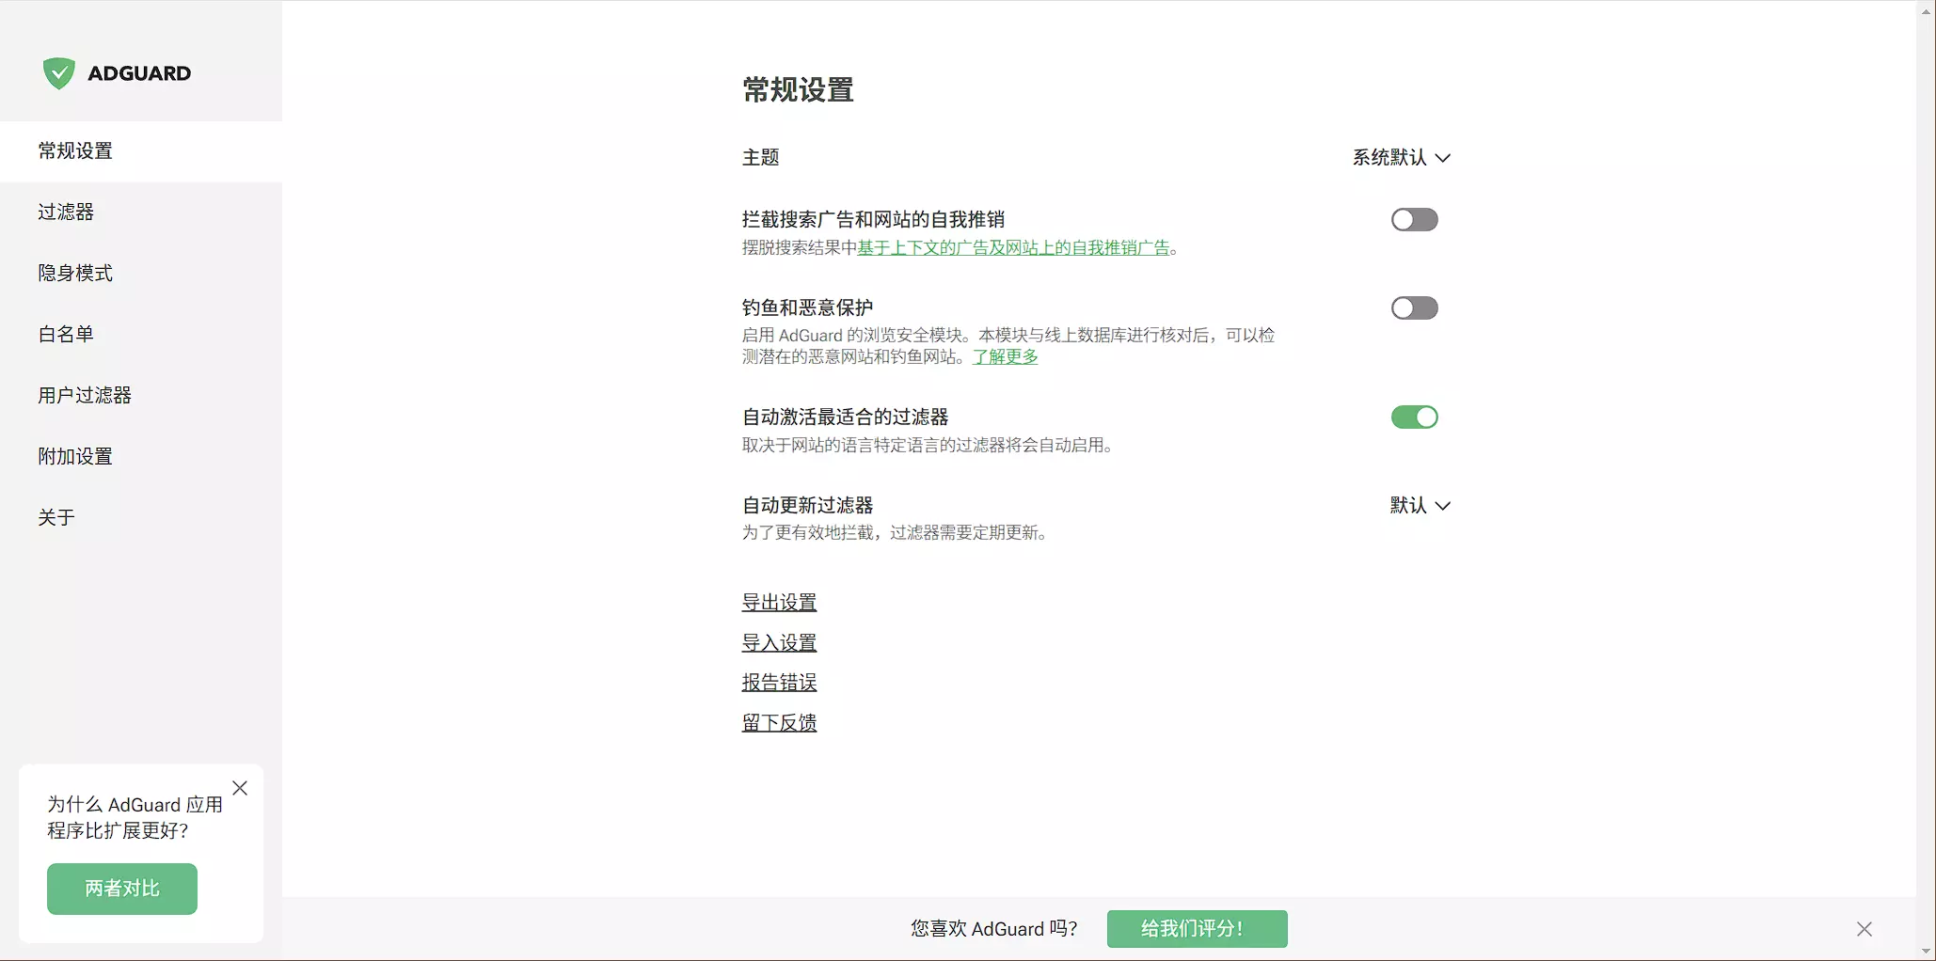Turn on 钓鱼和恶意保护 switch
The width and height of the screenshot is (1936, 961).
[x=1414, y=308]
